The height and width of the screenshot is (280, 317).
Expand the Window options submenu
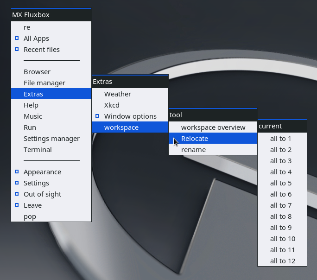coord(130,116)
